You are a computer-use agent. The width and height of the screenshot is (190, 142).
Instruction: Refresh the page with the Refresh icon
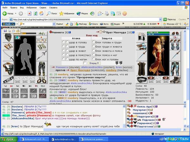click(35, 13)
